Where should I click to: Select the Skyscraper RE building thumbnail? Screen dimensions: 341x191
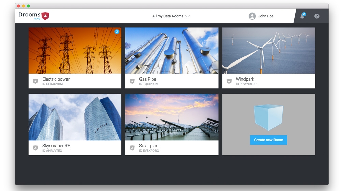click(x=75, y=117)
